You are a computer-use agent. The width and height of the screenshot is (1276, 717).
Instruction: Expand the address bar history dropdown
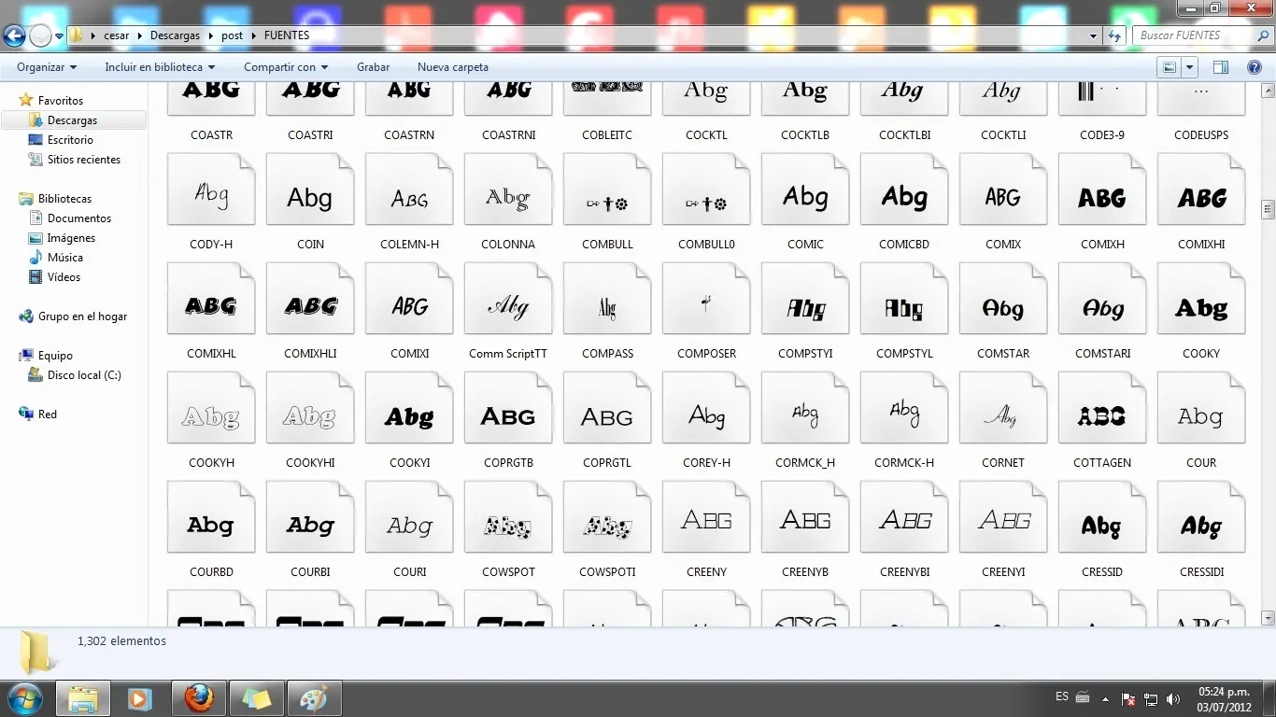coord(1094,35)
